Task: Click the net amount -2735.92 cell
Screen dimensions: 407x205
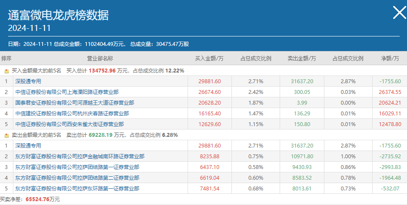Action: click(x=390, y=157)
